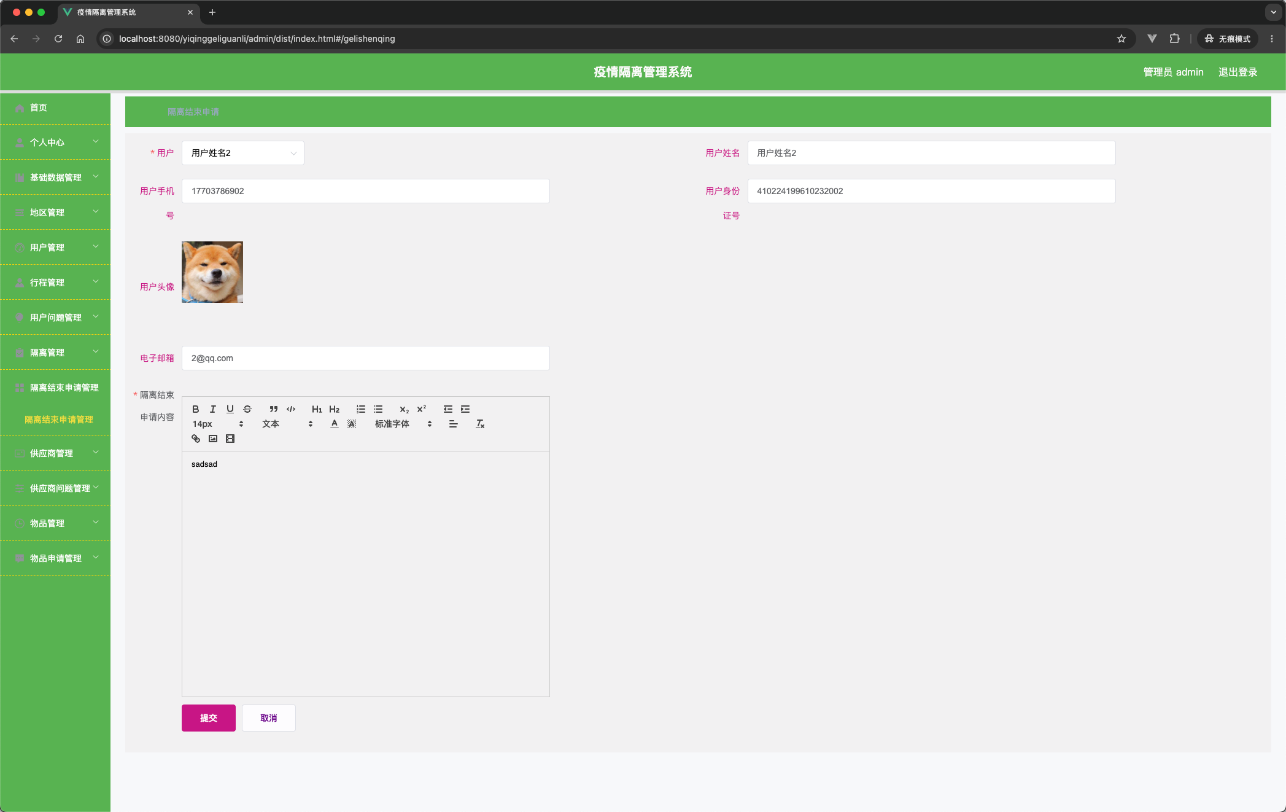Viewport: 1286px width, 812px height.
Task: Focus the 用户姓名 input field
Action: (x=931, y=153)
